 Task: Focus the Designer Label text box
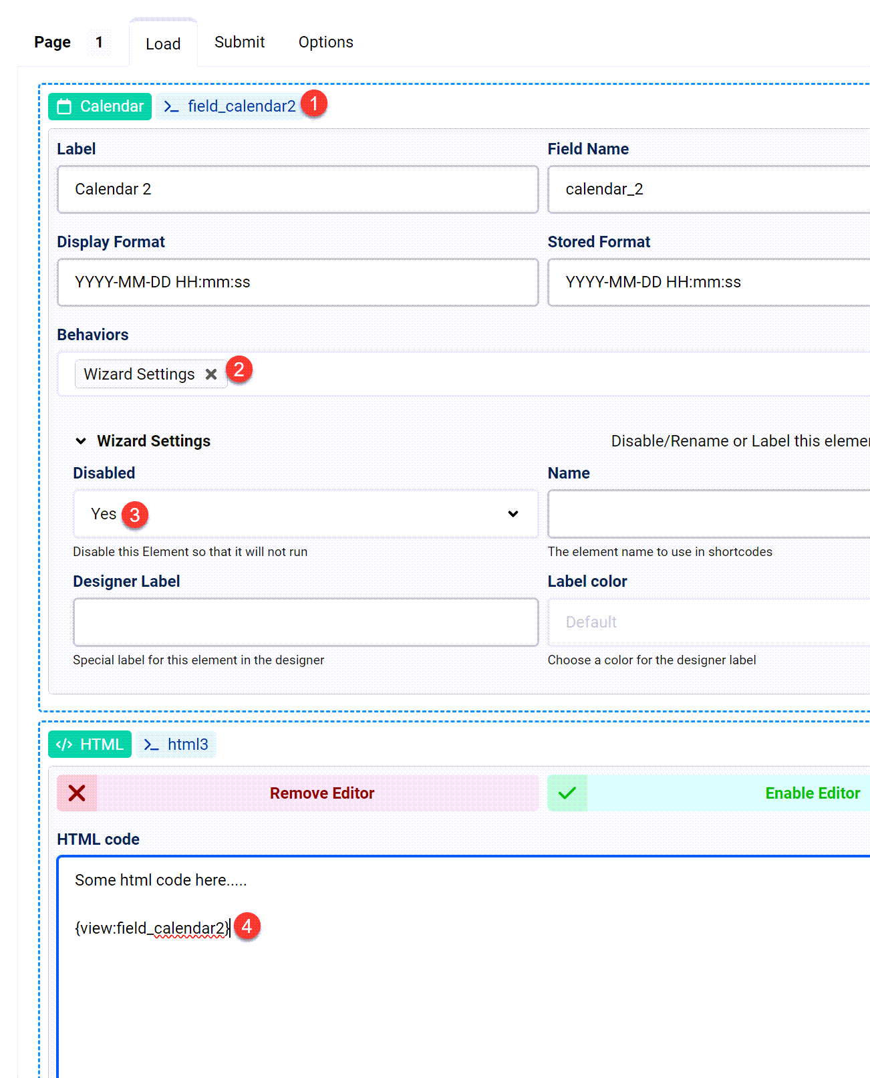[305, 622]
